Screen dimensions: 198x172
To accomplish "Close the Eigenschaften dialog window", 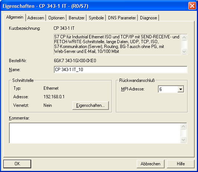I will pos(192,6).
